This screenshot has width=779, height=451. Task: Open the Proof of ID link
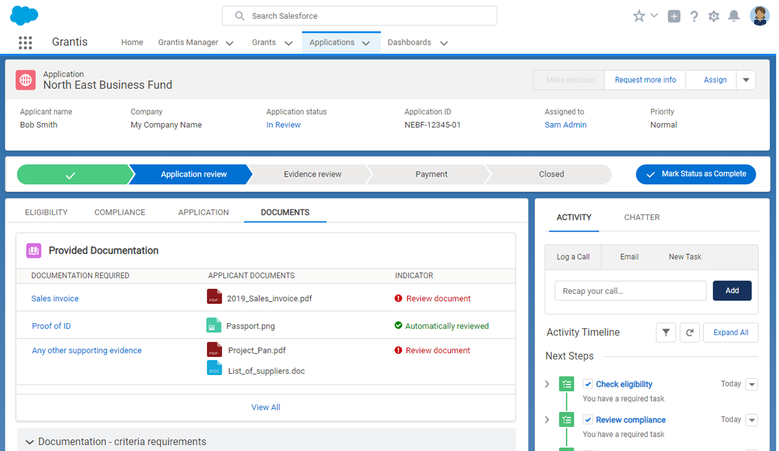pos(51,326)
